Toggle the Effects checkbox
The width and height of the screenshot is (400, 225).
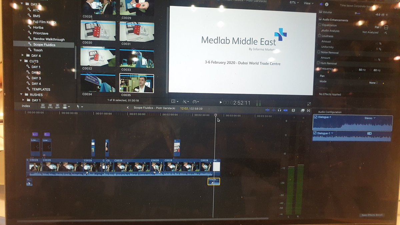click(x=317, y=88)
